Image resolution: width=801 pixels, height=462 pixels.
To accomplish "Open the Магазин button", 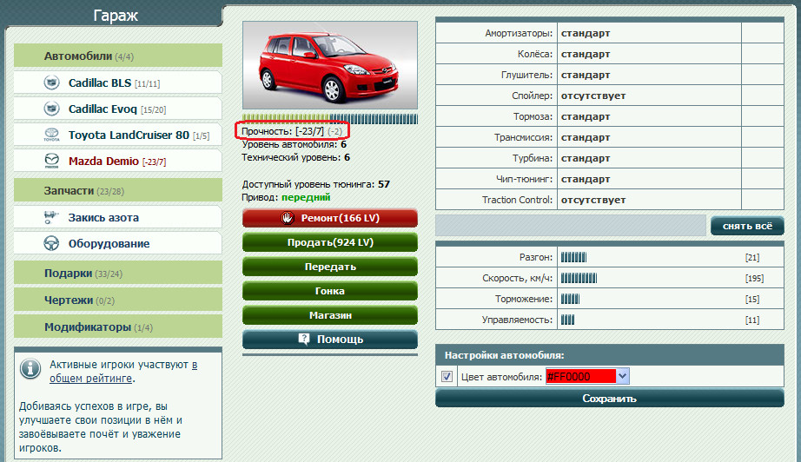I will [330, 315].
